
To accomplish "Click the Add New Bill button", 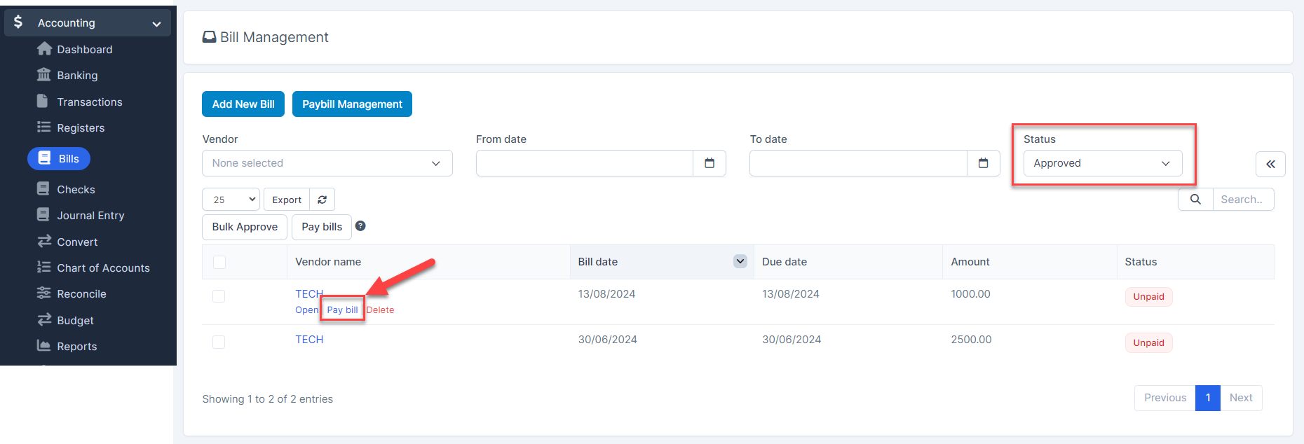I will (243, 104).
